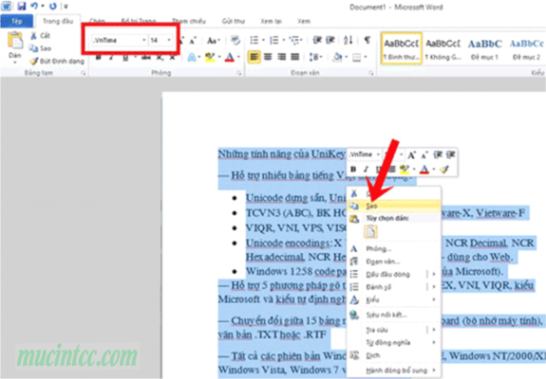Open ribbon text effects glowing A icon

tap(192, 57)
